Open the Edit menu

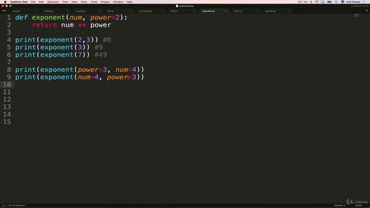[x=41, y=2]
